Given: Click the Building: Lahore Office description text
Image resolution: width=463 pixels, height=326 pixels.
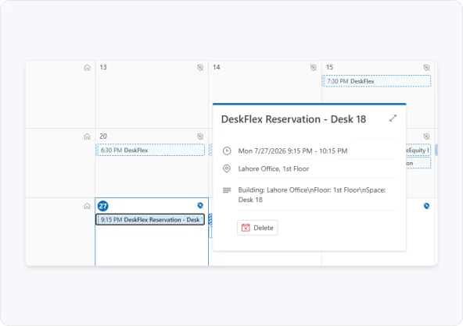Looking at the screenshot, I should (x=312, y=195).
